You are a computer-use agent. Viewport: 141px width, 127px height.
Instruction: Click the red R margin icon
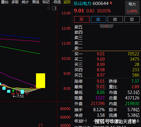pyautogui.click(x=111, y=3)
